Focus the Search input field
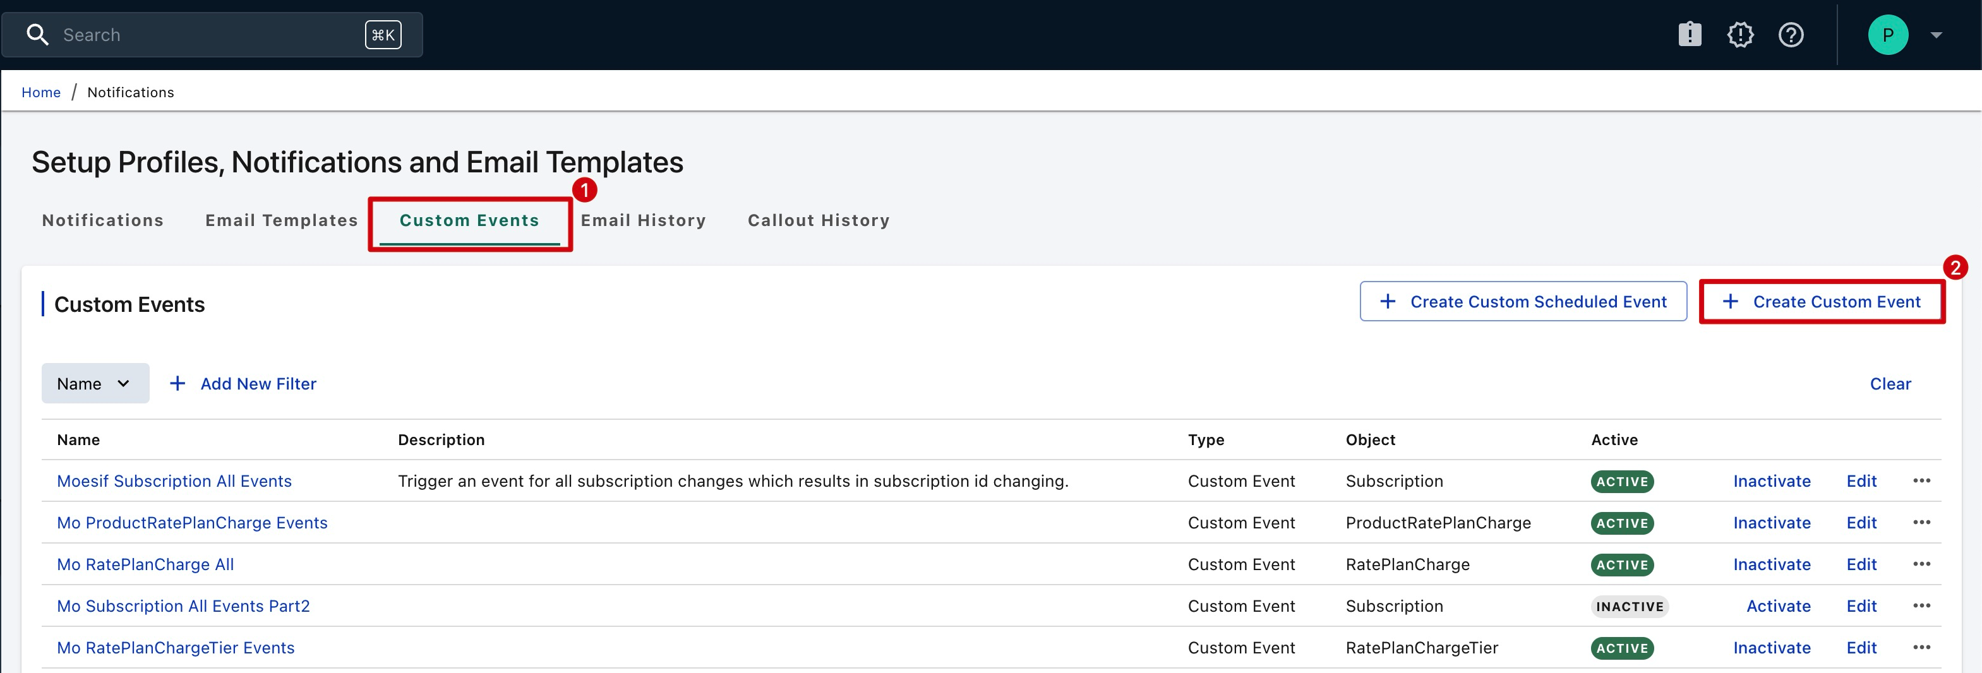Screen dimensions: 1982x673 coord(208,35)
